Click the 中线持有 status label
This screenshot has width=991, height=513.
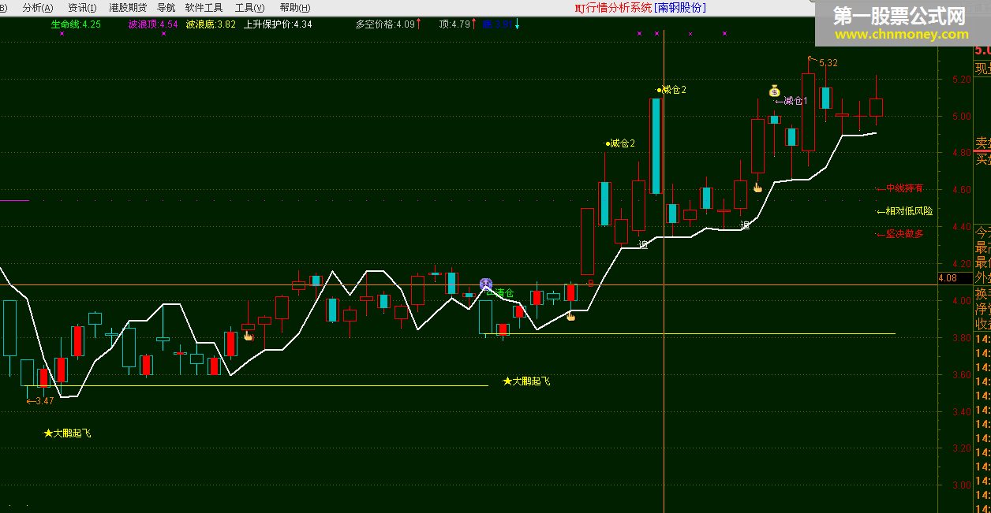coord(900,188)
